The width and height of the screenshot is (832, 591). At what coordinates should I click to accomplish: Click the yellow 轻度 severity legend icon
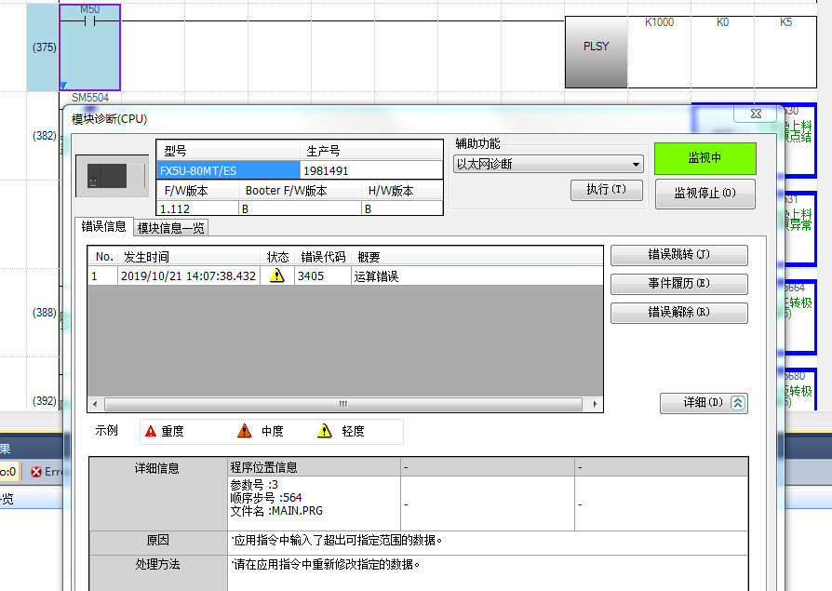pyautogui.click(x=325, y=431)
